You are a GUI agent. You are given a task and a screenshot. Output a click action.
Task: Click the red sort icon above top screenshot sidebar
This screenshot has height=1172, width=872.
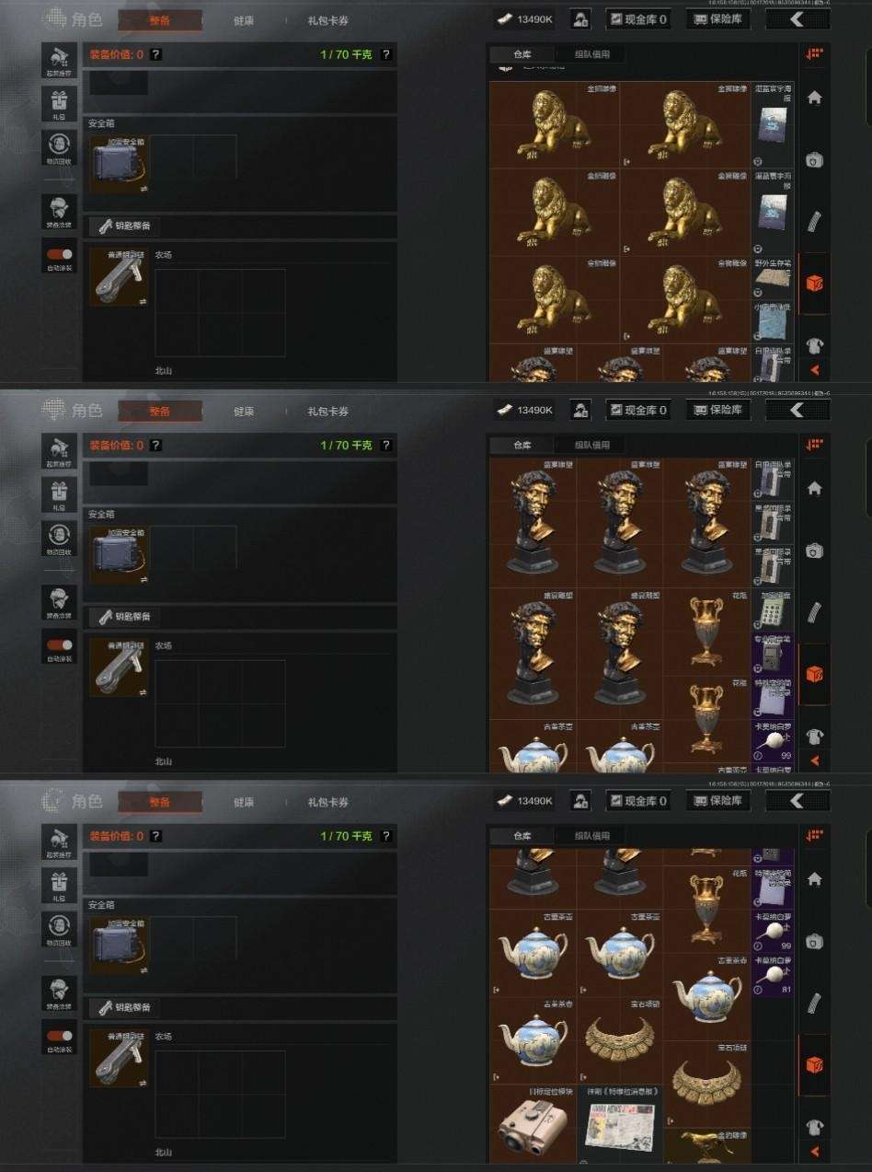pos(813,54)
